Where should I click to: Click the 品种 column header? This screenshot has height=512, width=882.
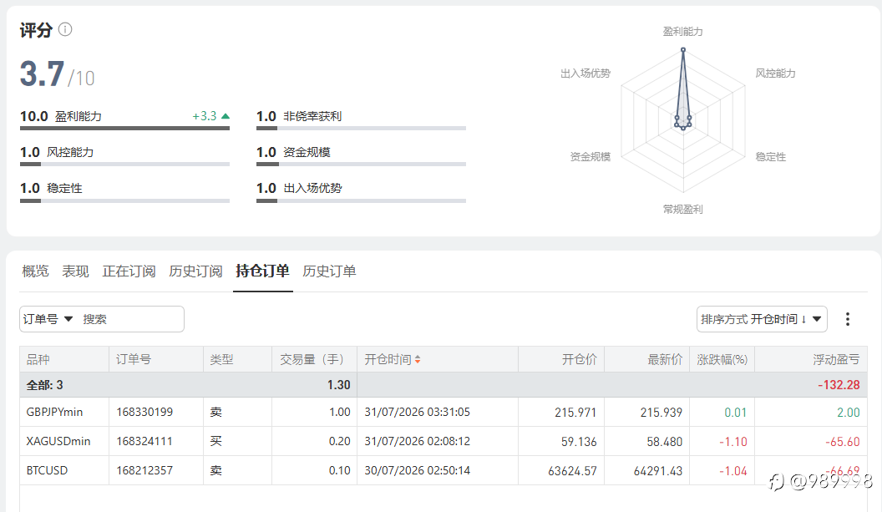[64, 359]
